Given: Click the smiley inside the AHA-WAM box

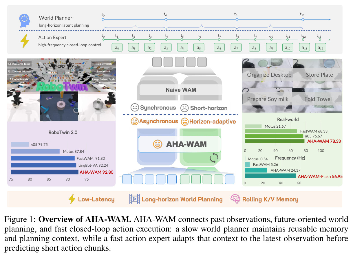Looking at the screenshot, I should tap(158, 144).
